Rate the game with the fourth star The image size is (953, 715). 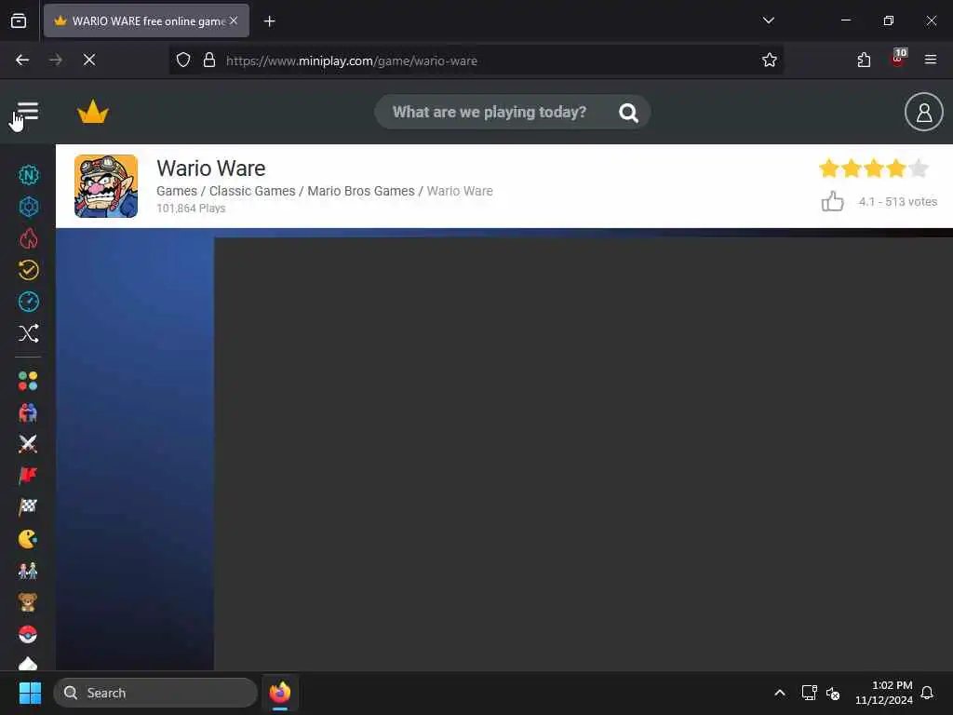point(896,169)
